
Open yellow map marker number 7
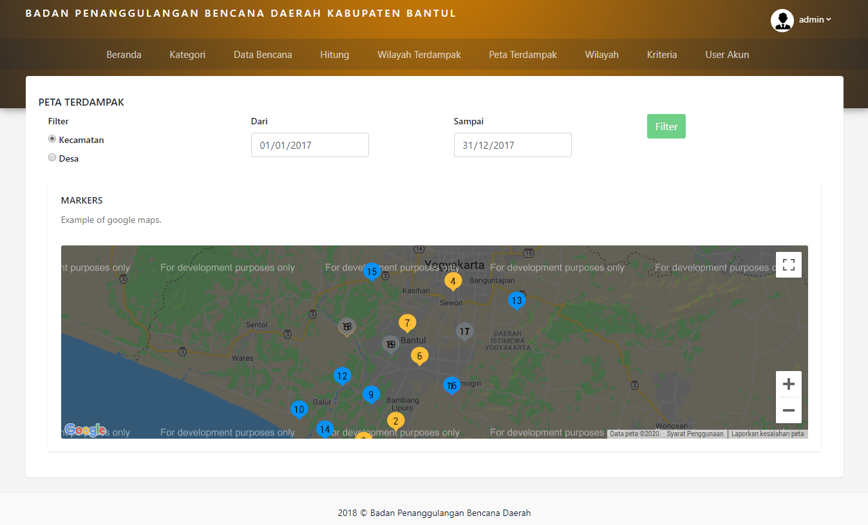click(407, 323)
